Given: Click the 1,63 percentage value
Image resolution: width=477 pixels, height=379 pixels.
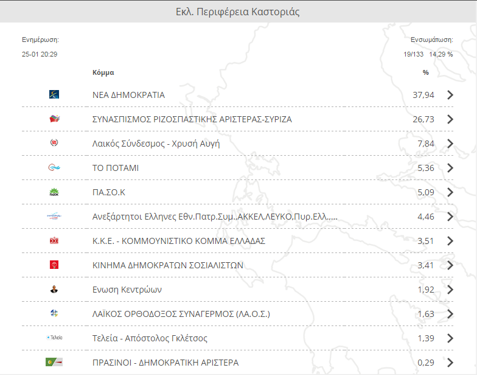Looking at the screenshot, I should (x=426, y=314).
